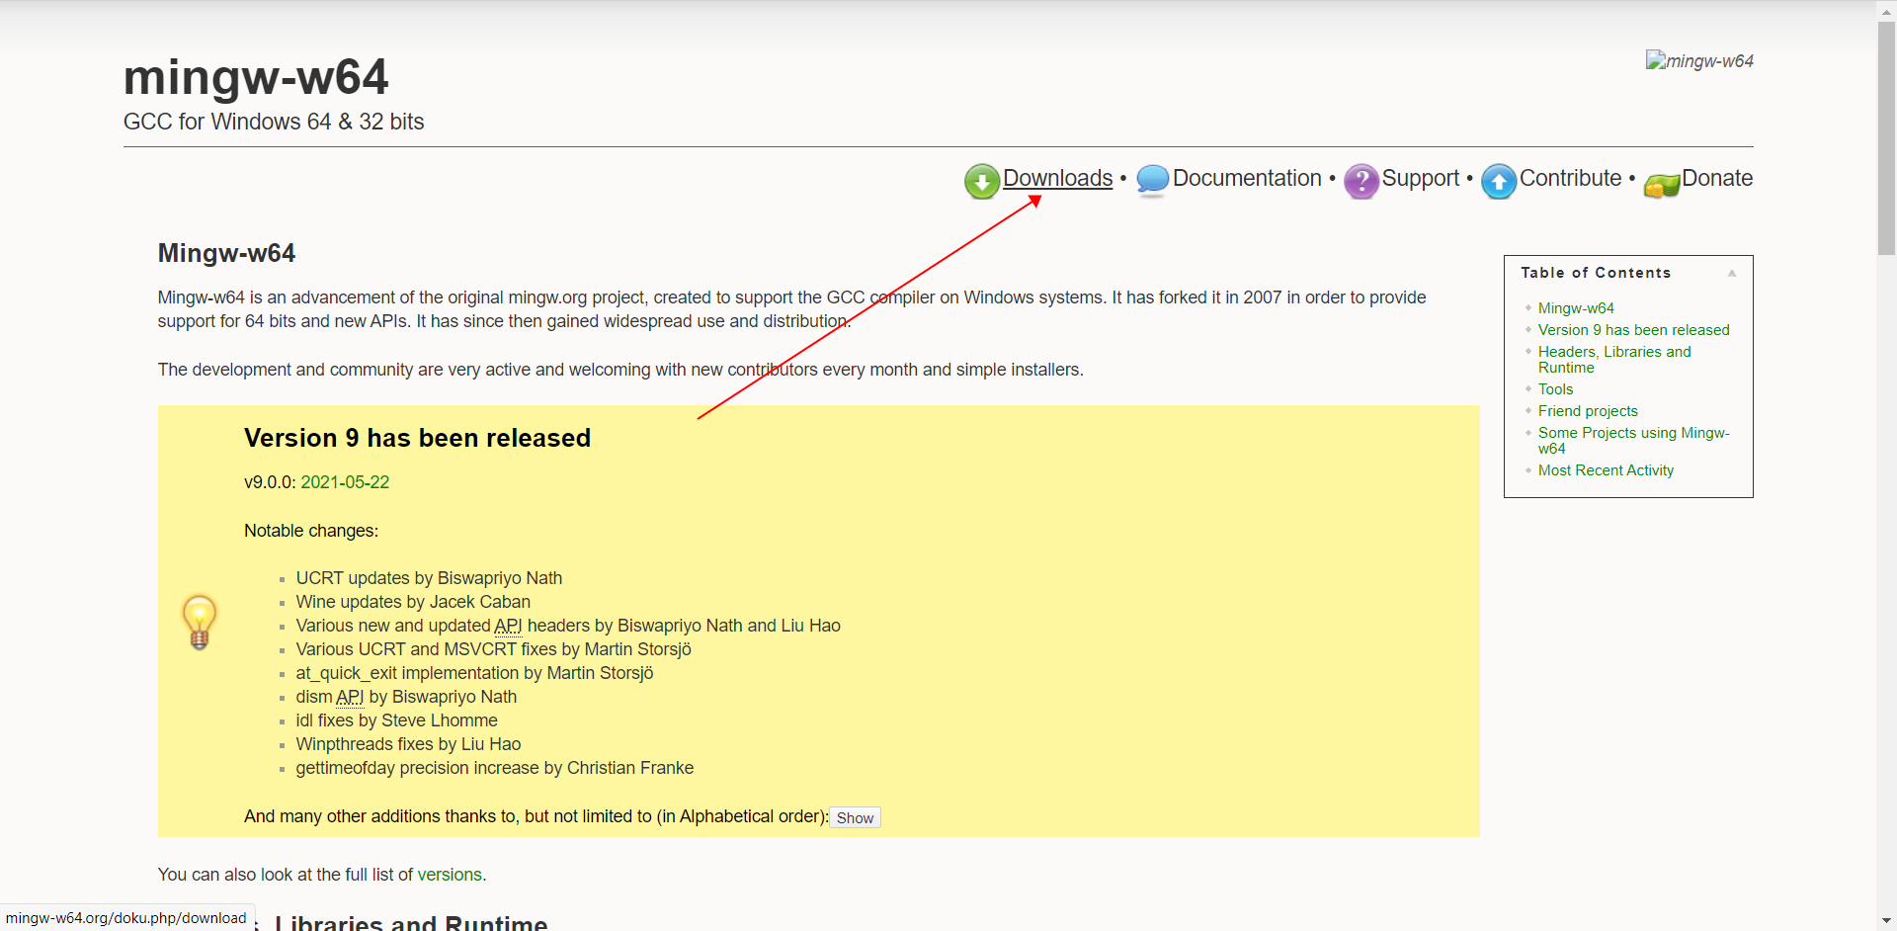
Task: Collapse the Table of Contents box
Action: (x=1732, y=273)
